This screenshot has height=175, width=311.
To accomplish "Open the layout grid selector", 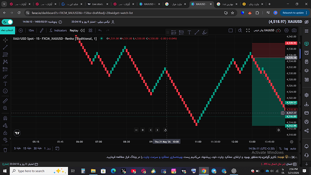I will [x=91, y=31].
